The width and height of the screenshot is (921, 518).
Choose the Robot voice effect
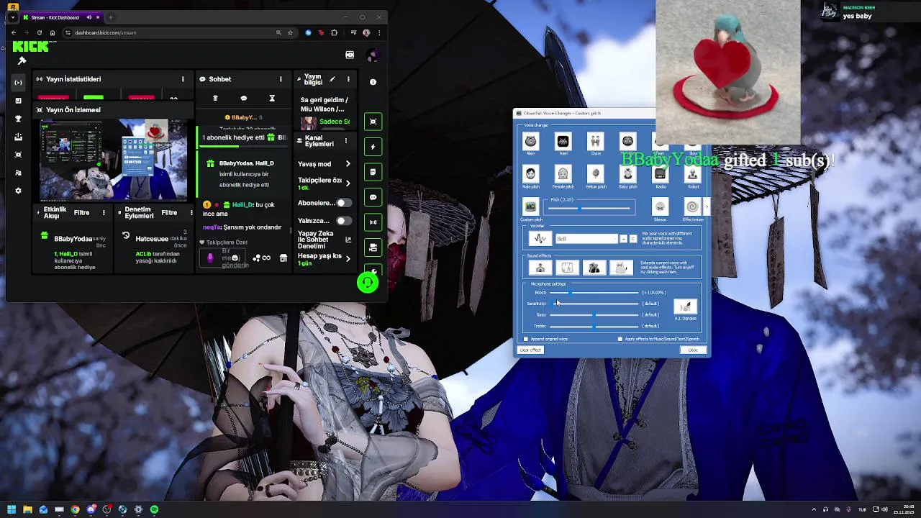coord(692,175)
